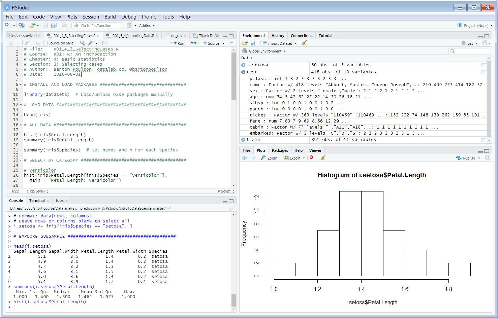The height and width of the screenshot is (318, 498).
Task: Open the Tools menu
Action: [167, 17]
